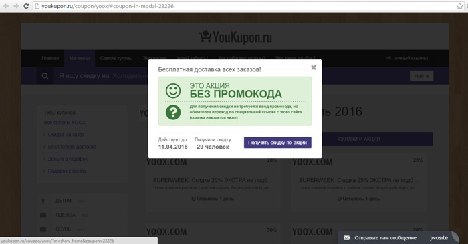Click the 'Детям' category icon
The image size is (468, 244).
(43, 201)
